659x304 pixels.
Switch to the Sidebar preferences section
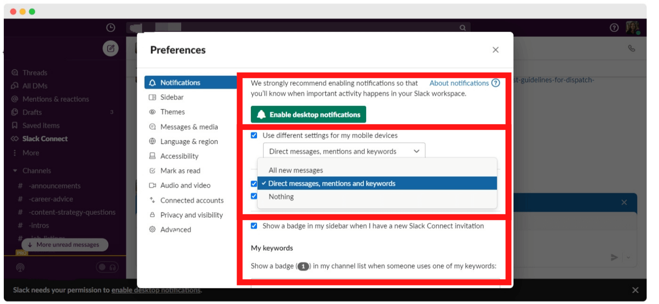tap(172, 97)
